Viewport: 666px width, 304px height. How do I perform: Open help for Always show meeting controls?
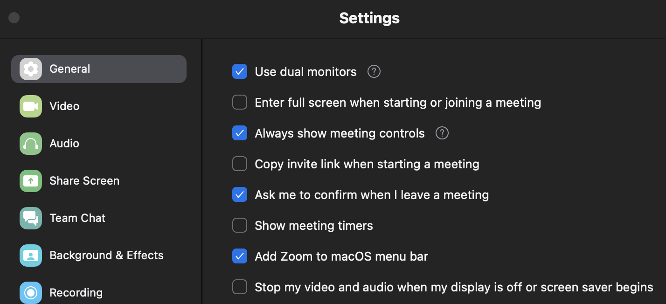[441, 133]
